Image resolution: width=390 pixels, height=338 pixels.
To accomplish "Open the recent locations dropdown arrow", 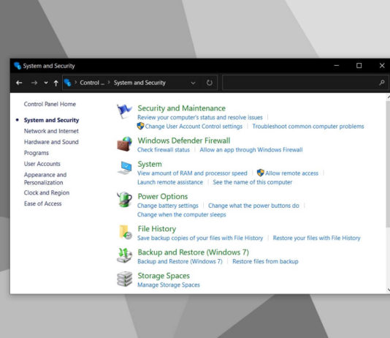I will (x=46, y=83).
